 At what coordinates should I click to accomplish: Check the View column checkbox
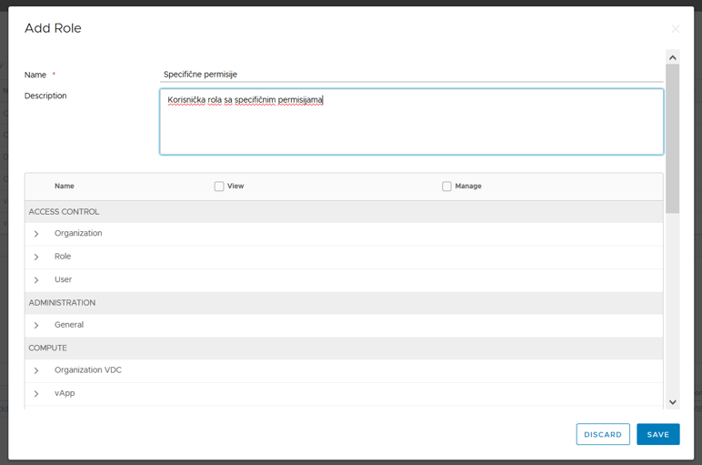tap(219, 187)
